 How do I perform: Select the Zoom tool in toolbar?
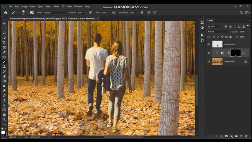pos(4,120)
